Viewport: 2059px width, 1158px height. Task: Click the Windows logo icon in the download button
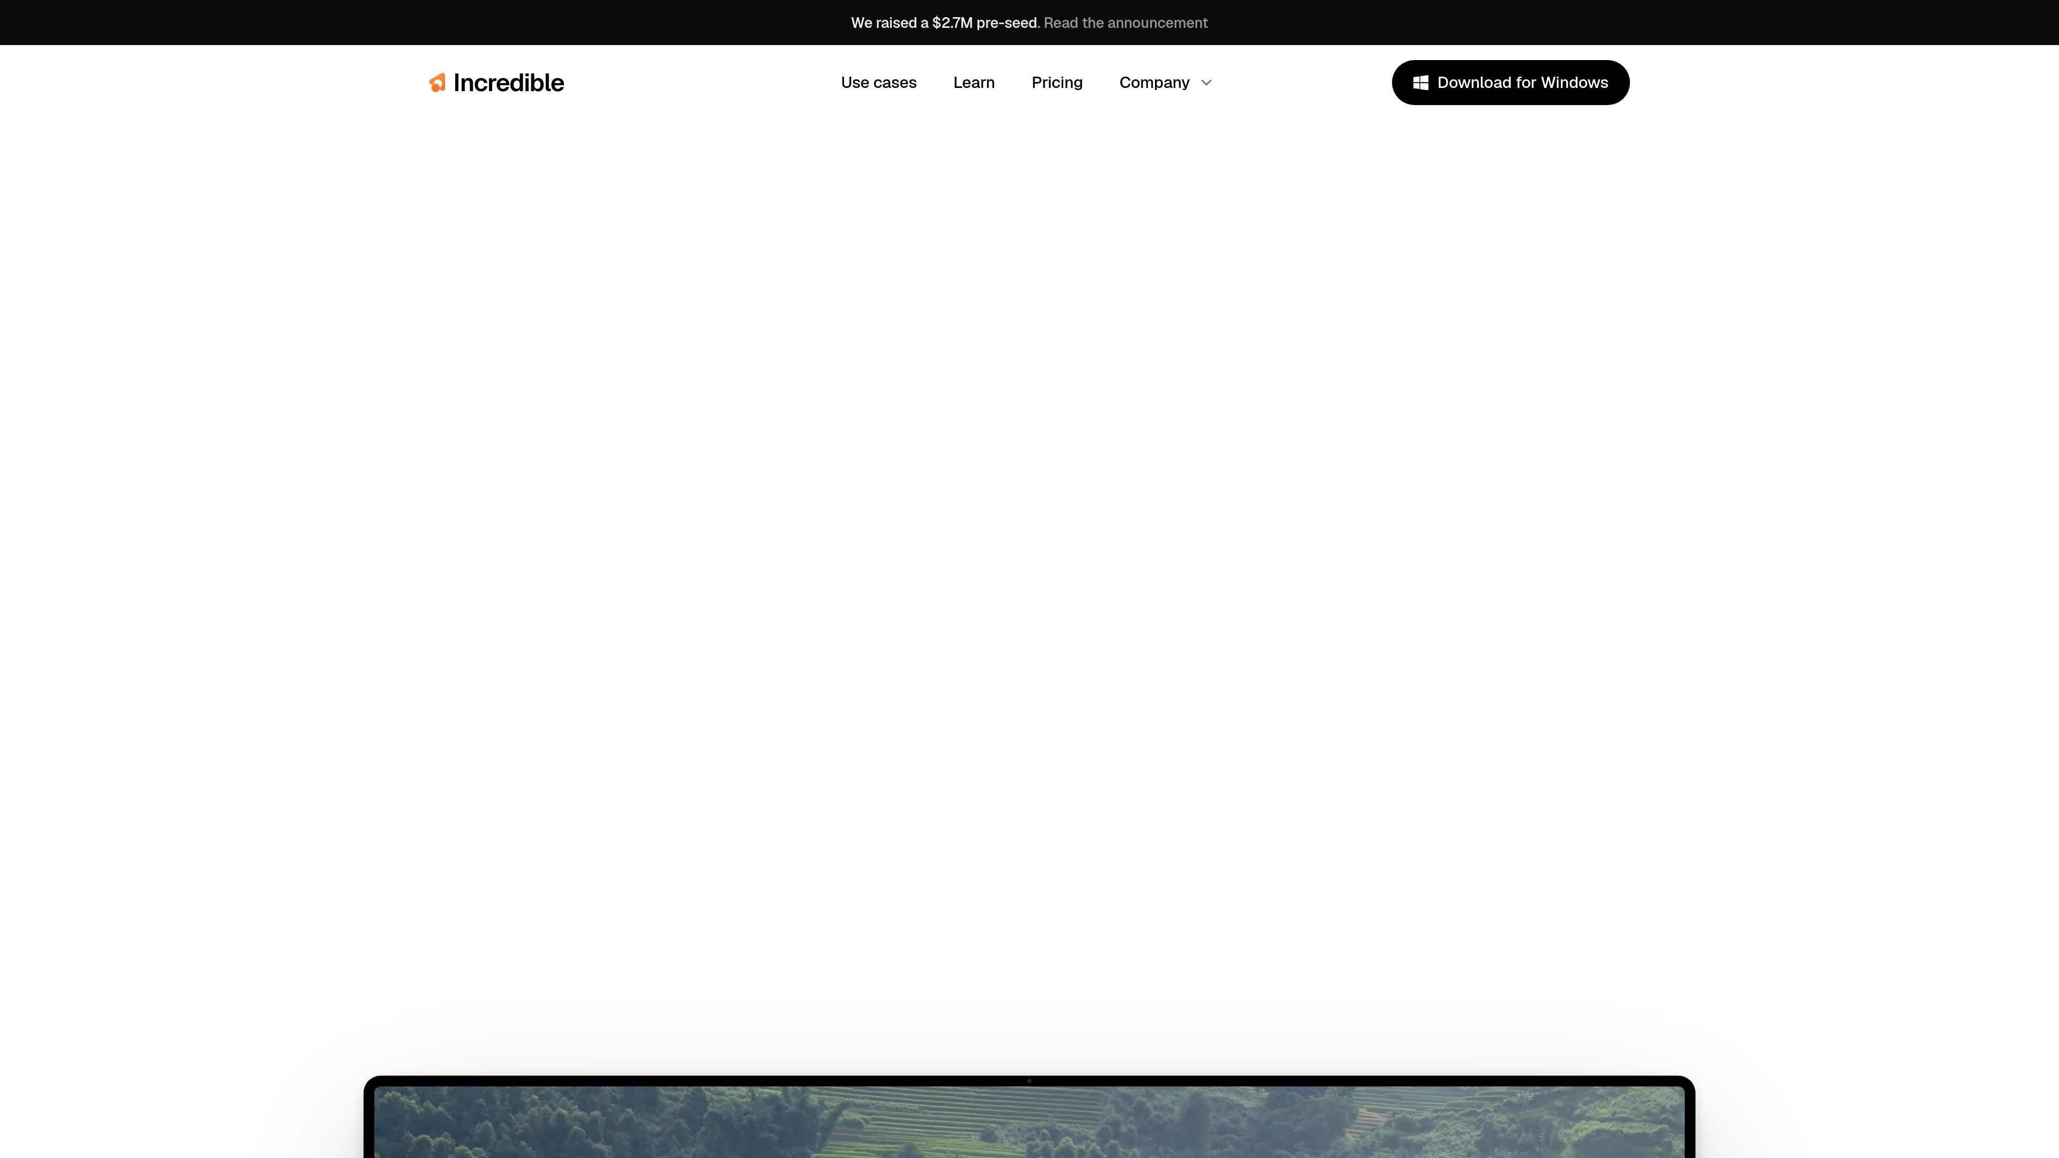tap(1420, 83)
